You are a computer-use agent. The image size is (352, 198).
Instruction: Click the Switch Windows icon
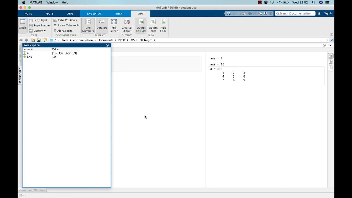pyautogui.click(x=260, y=13)
